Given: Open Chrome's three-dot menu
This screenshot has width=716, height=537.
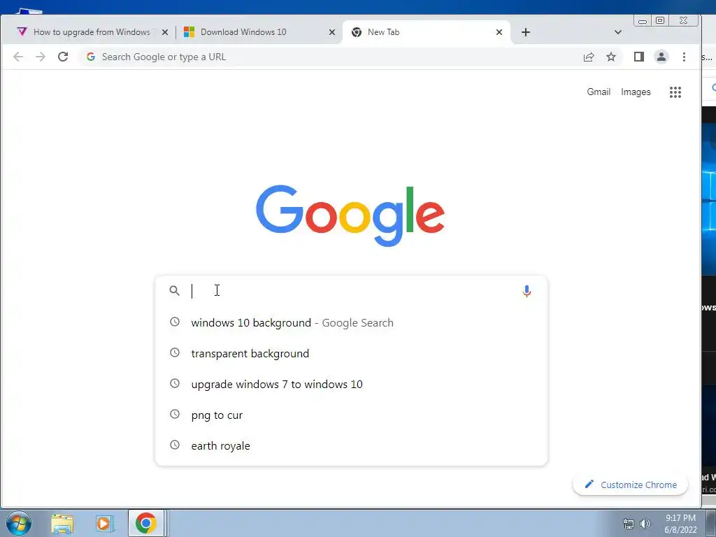Looking at the screenshot, I should 684,57.
